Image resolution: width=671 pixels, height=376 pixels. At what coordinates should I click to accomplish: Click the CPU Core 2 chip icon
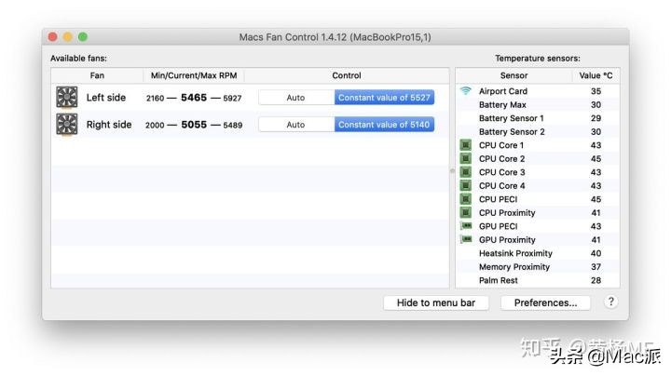pyautogui.click(x=466, y=158)
